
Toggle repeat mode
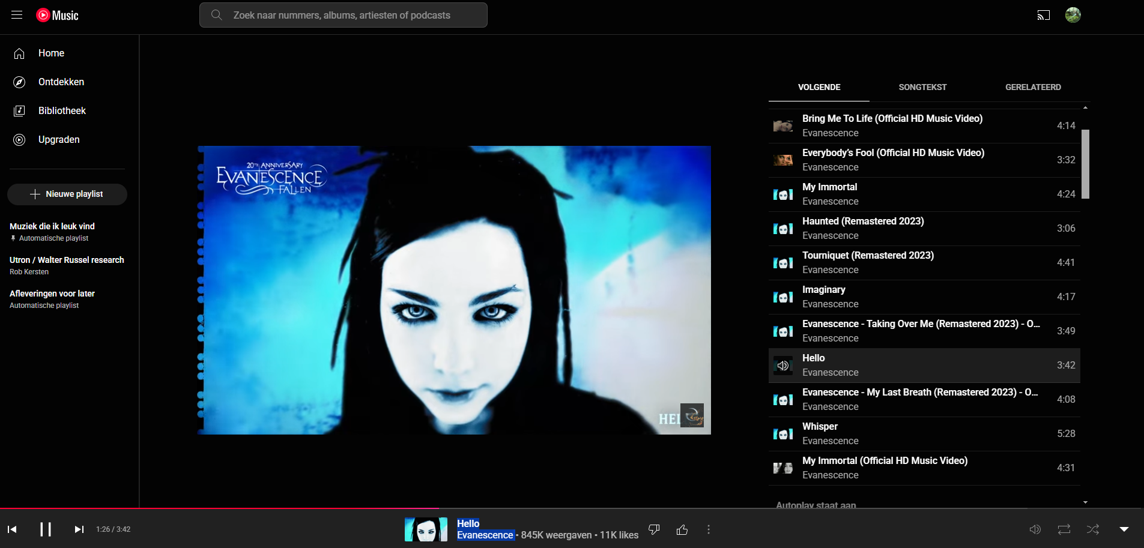click(x=1064, y=529)
